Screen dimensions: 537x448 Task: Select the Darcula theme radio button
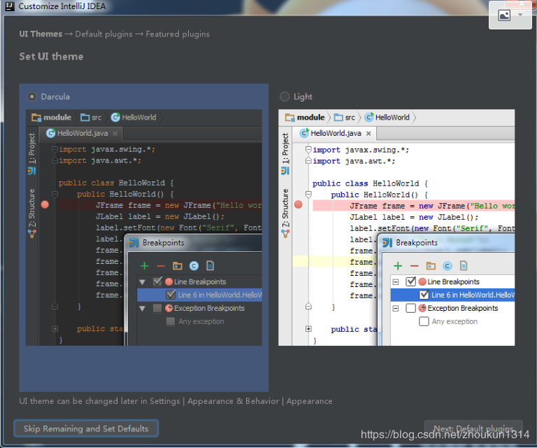pos(31,97)
